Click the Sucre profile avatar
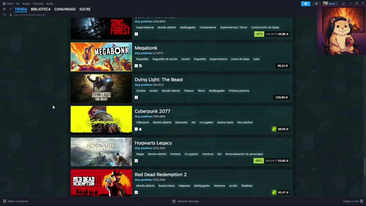This screenshot has height=206, width=366. (x=325, y=3)
